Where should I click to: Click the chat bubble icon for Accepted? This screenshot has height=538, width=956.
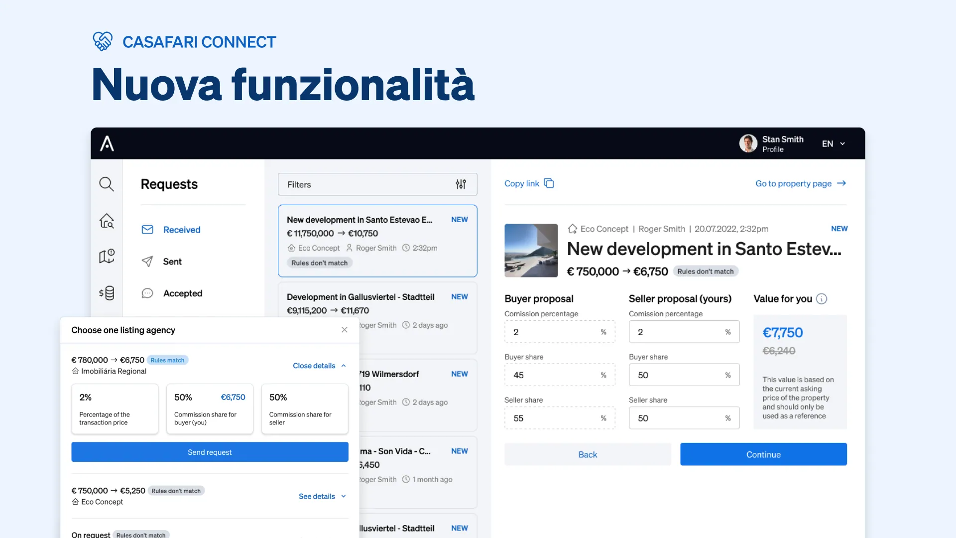pos(147,293)
